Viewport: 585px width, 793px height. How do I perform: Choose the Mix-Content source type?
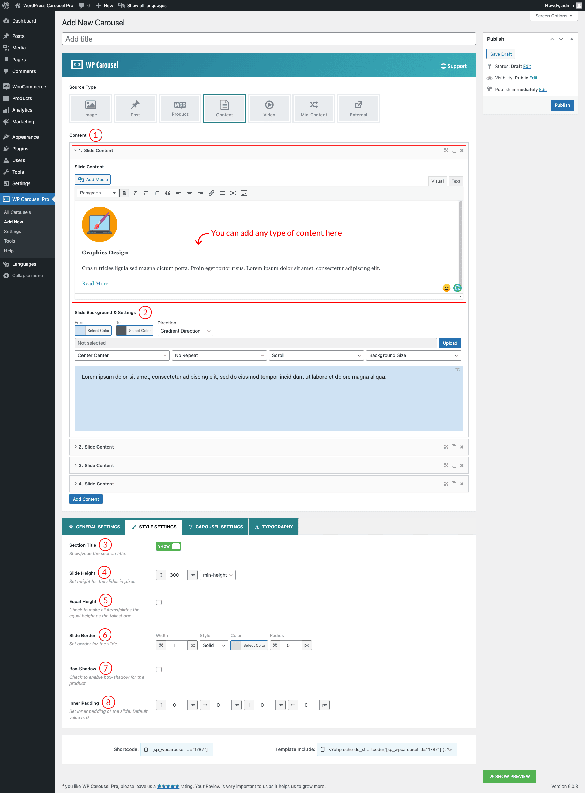point(313,108)
